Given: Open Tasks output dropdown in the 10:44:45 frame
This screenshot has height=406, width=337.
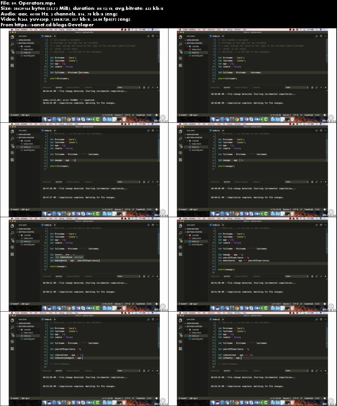Looking at the screenshot, I should point(128,87).
